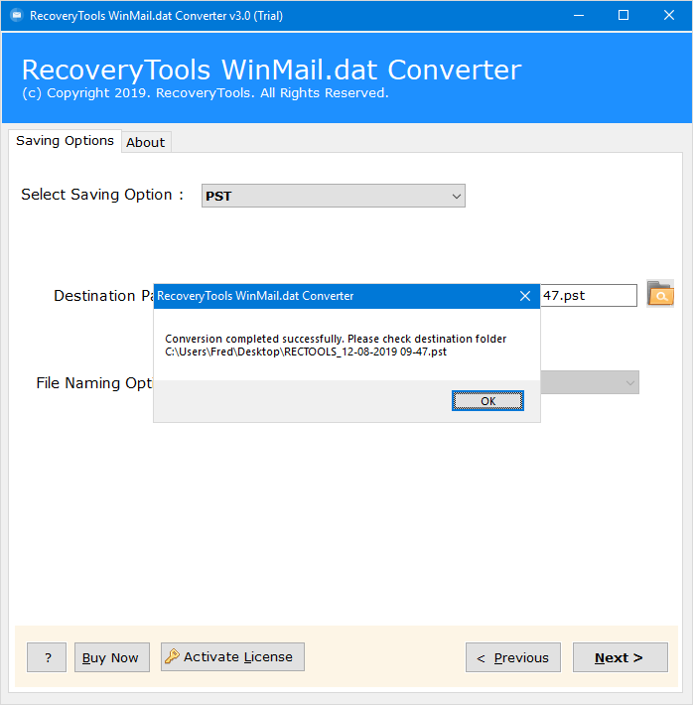693x705 pixels.
Task: Minimize the WinMail.dat Converter window
Action: pyautogui.click(x=578, y=16)
